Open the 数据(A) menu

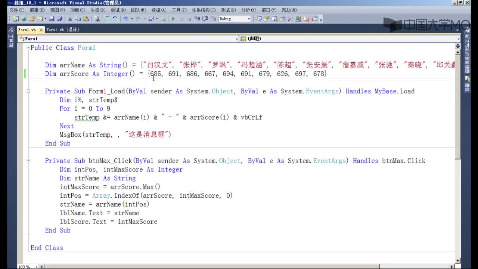[159, 10]
